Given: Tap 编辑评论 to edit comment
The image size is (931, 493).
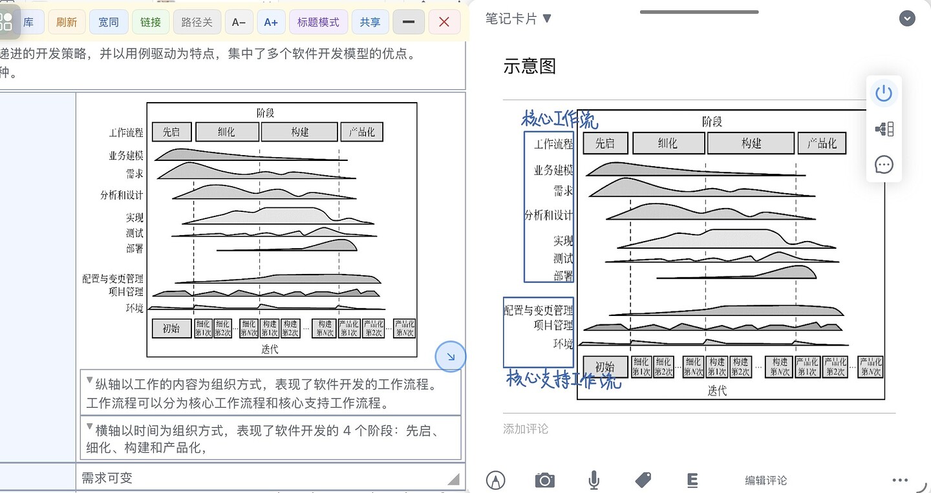Looking at the screenshot, I should click(766, 480).
